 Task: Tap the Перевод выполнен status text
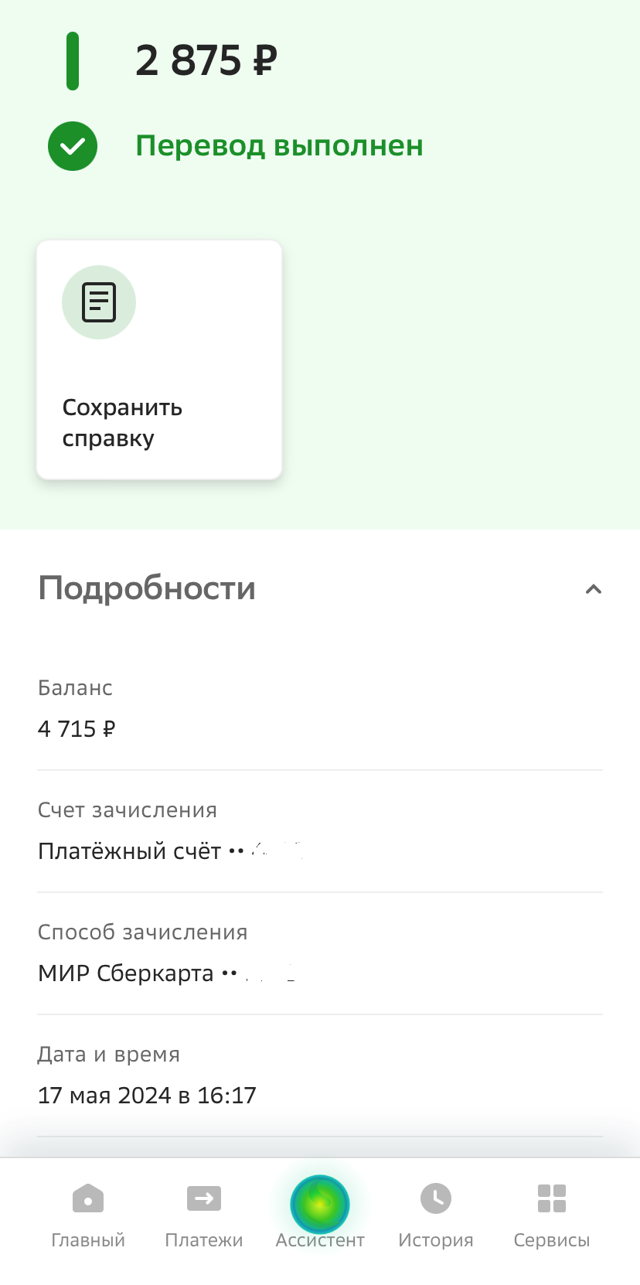point(279,146)
